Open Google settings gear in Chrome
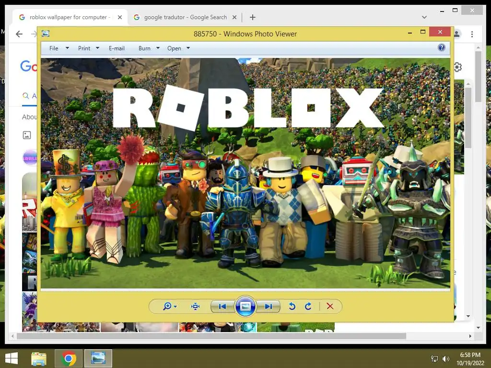This screenshot has height=368, width=491. pyautogui.click(x=458, y=67)
